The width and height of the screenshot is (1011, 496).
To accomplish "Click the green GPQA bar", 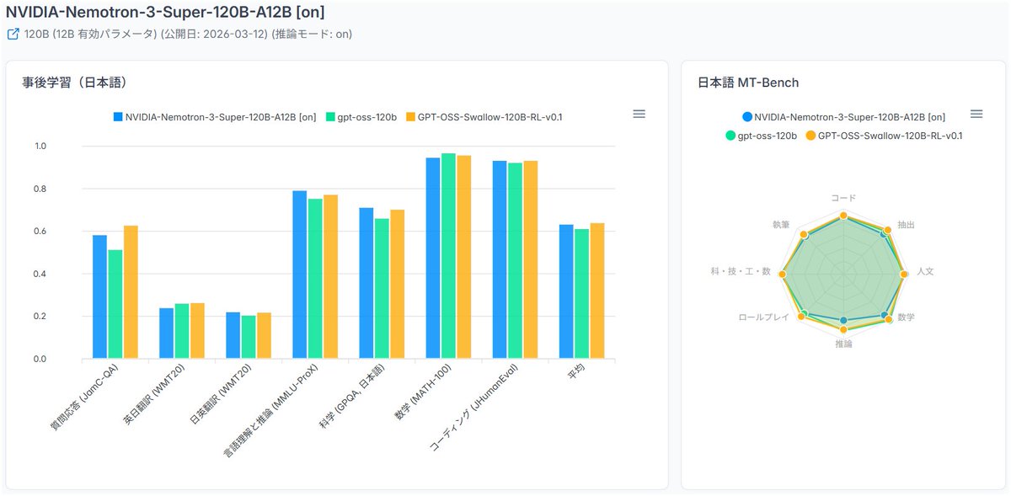I will click(x=382, y=289).
